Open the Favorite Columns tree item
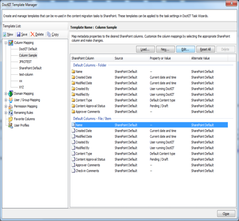 (x=25, y=119)
